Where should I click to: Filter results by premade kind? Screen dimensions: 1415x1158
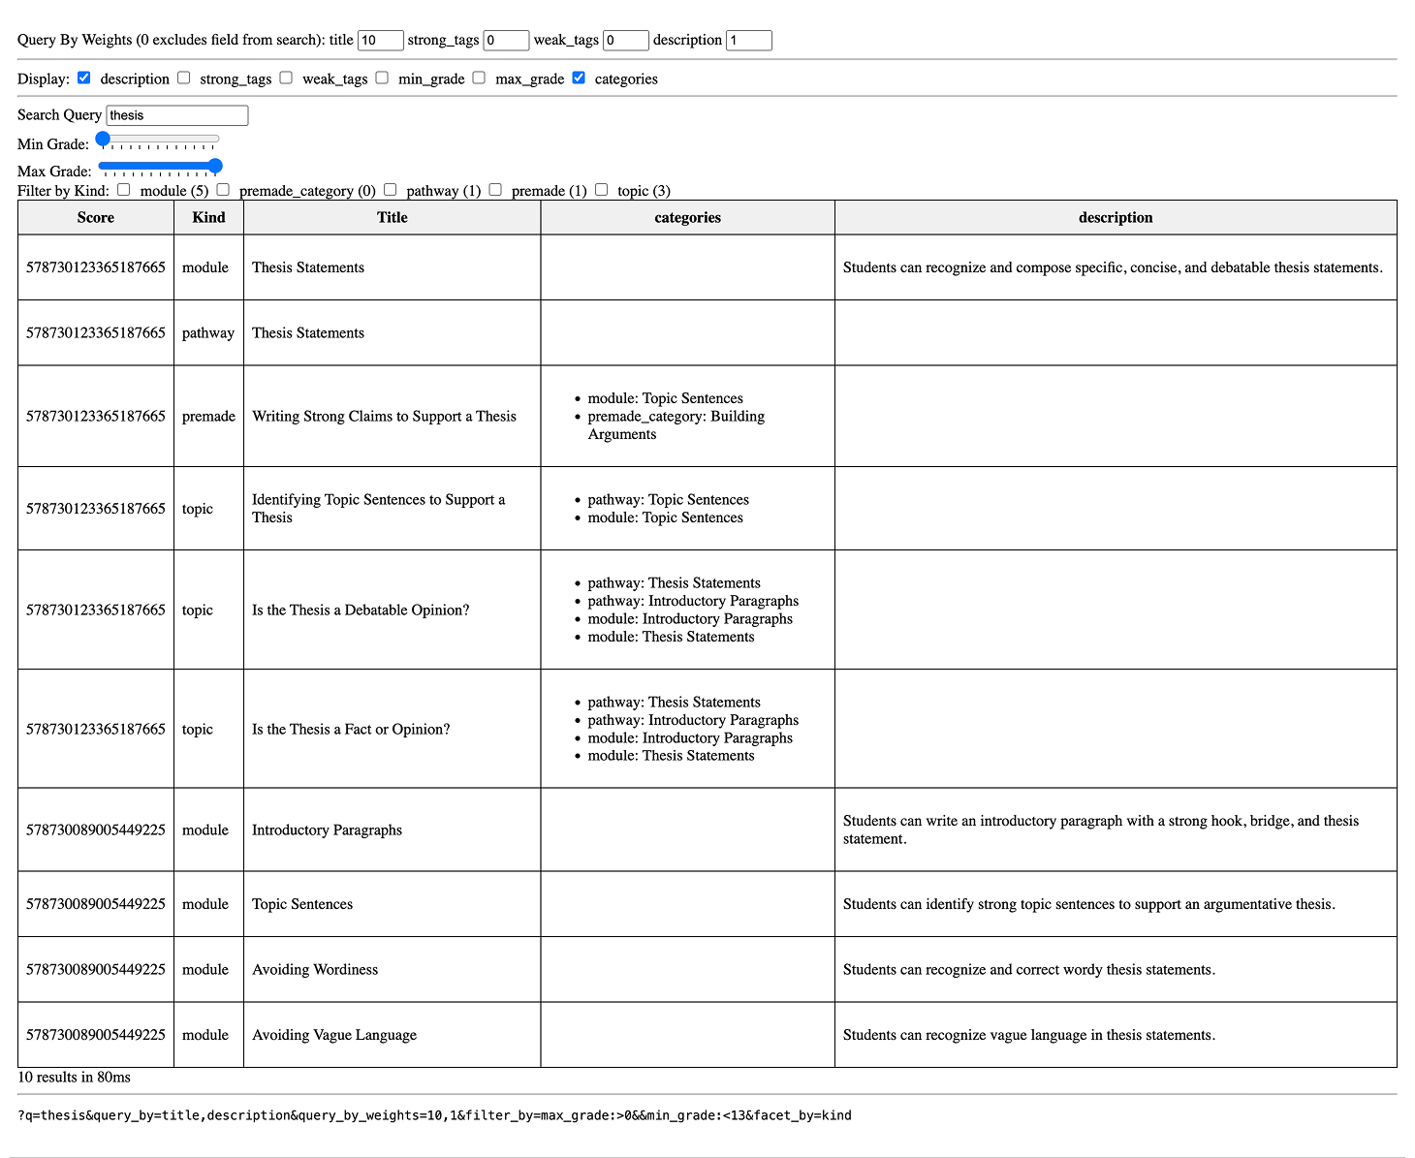tap(495, 190)
